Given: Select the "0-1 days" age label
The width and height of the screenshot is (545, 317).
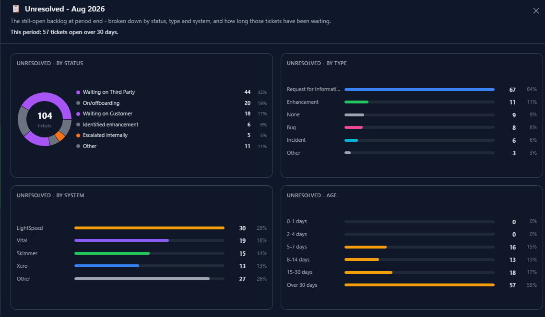Looking at the screenshot, I should tap(296, 221).
